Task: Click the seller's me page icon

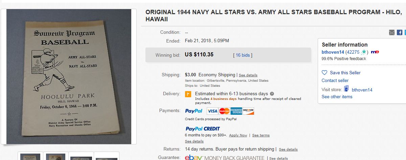Action: (375, 52)
